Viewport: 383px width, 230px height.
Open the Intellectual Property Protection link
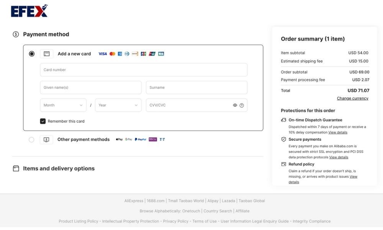[131, 222]
